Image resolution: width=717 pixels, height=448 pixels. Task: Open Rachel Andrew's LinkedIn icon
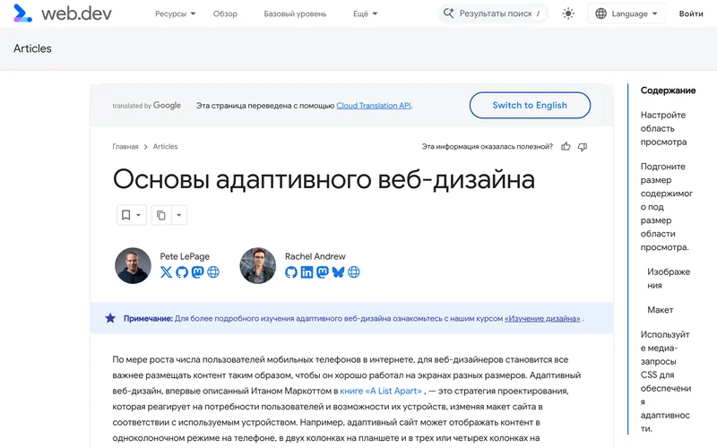pyautogui.click(x=307, y=272)
